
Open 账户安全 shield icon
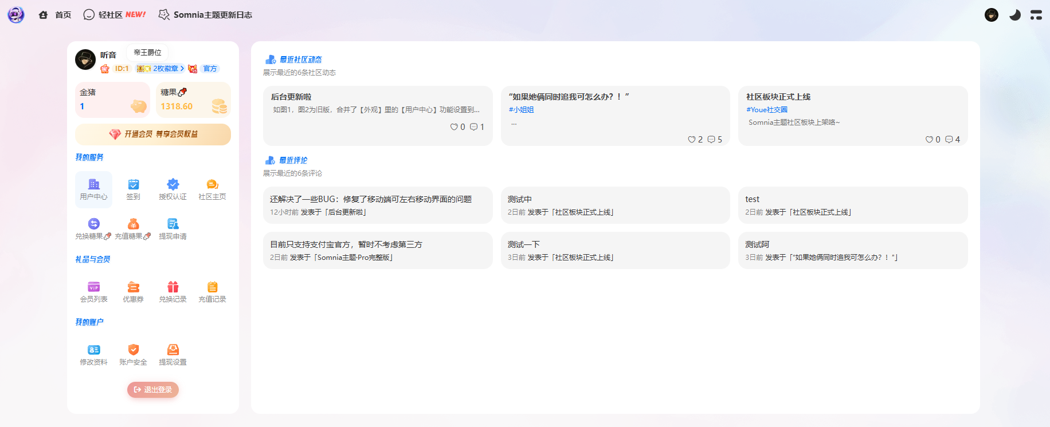coord(133,350)
